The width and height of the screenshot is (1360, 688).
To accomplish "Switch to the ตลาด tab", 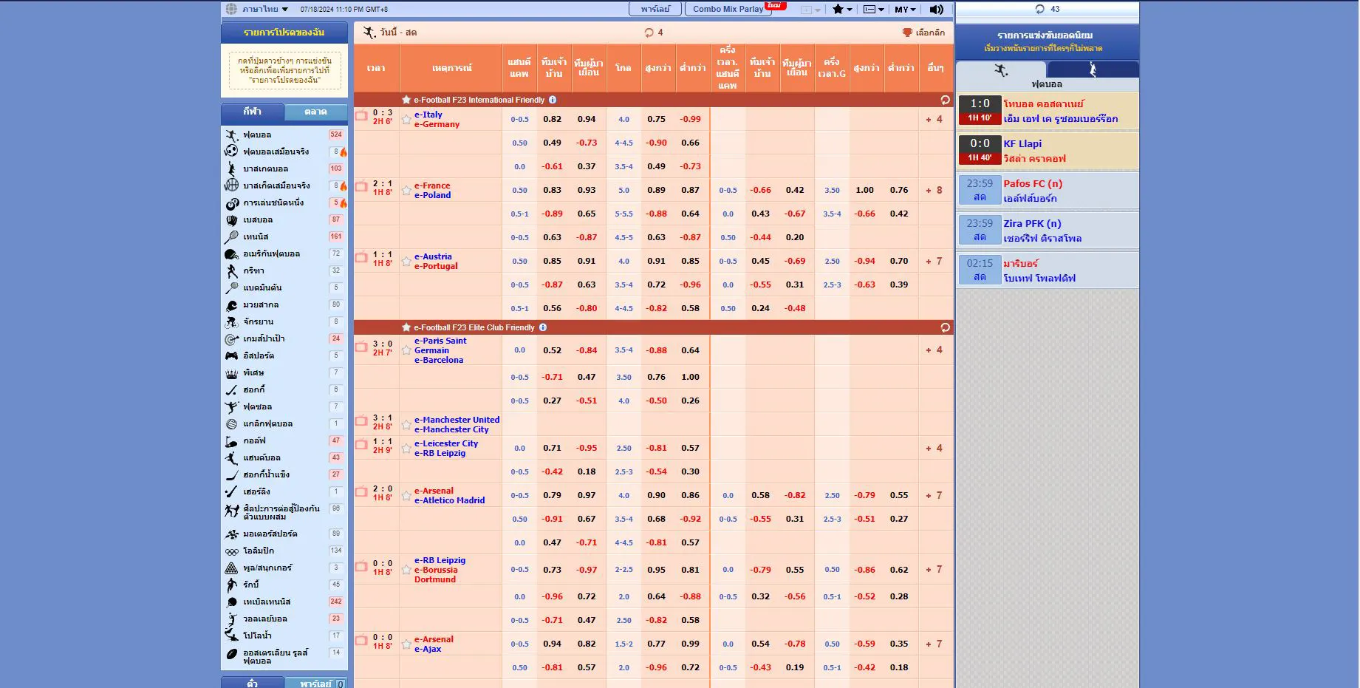I will point(315,112).
